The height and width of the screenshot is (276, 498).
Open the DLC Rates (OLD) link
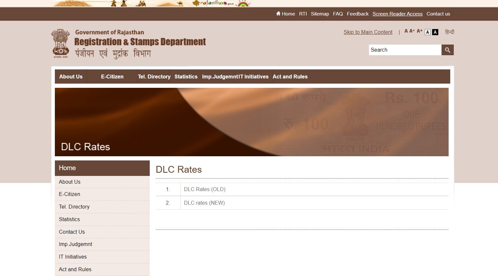click(204, 189)
